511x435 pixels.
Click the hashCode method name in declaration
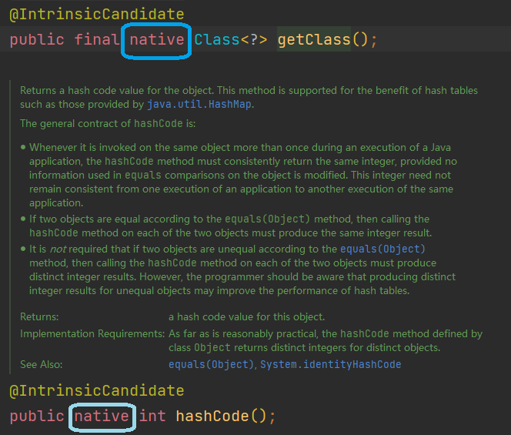click(x=212, y=416)
